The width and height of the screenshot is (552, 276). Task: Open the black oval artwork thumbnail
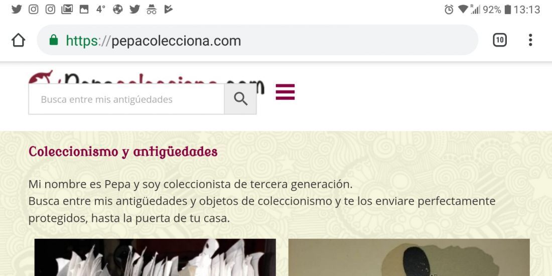point(408,257)
